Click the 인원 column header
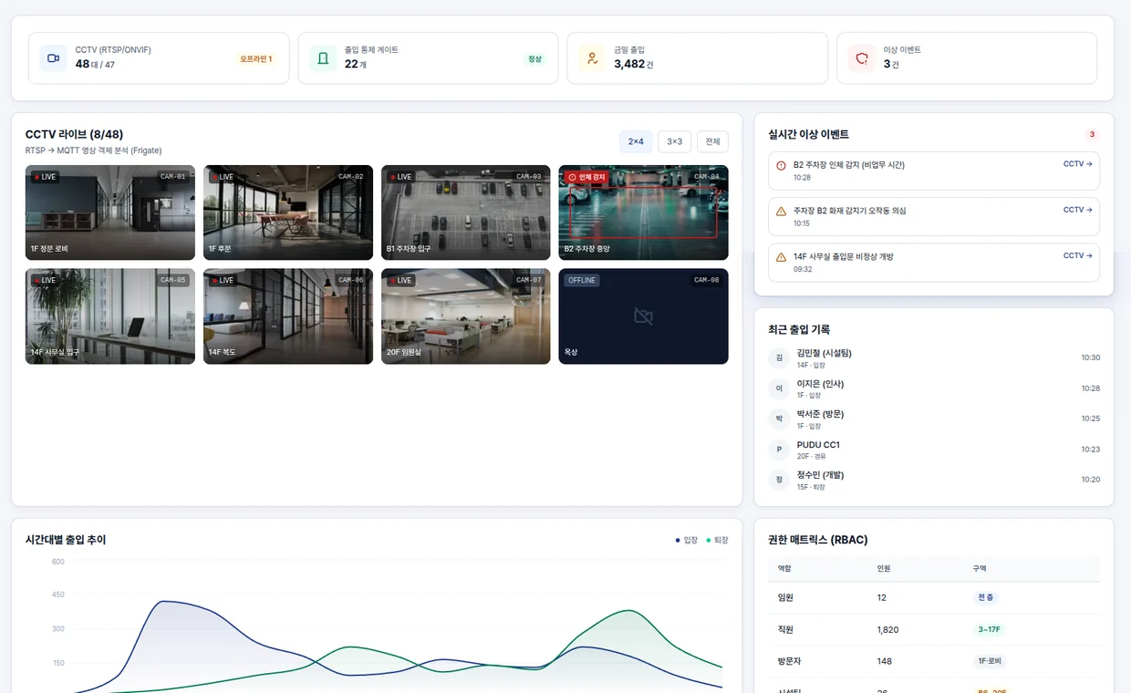 point(884,569)
